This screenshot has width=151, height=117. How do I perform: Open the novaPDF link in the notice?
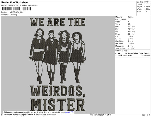[69, 112]
